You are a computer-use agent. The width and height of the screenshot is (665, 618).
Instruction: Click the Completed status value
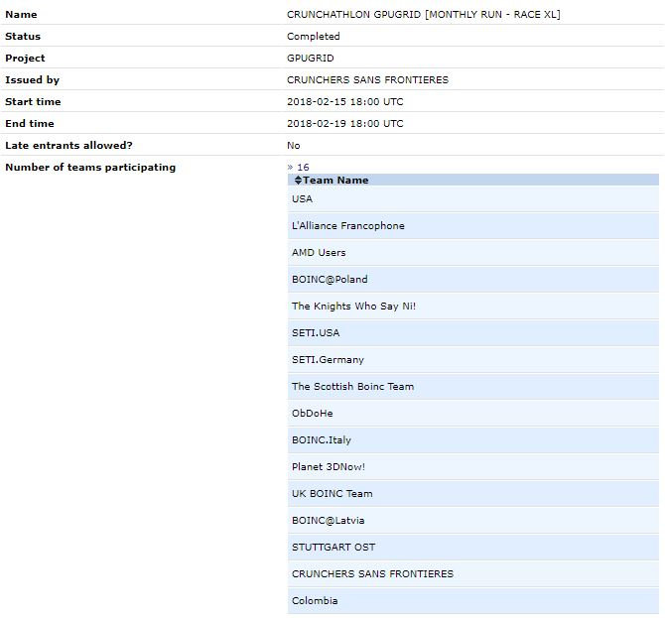[x=313, y=37]
